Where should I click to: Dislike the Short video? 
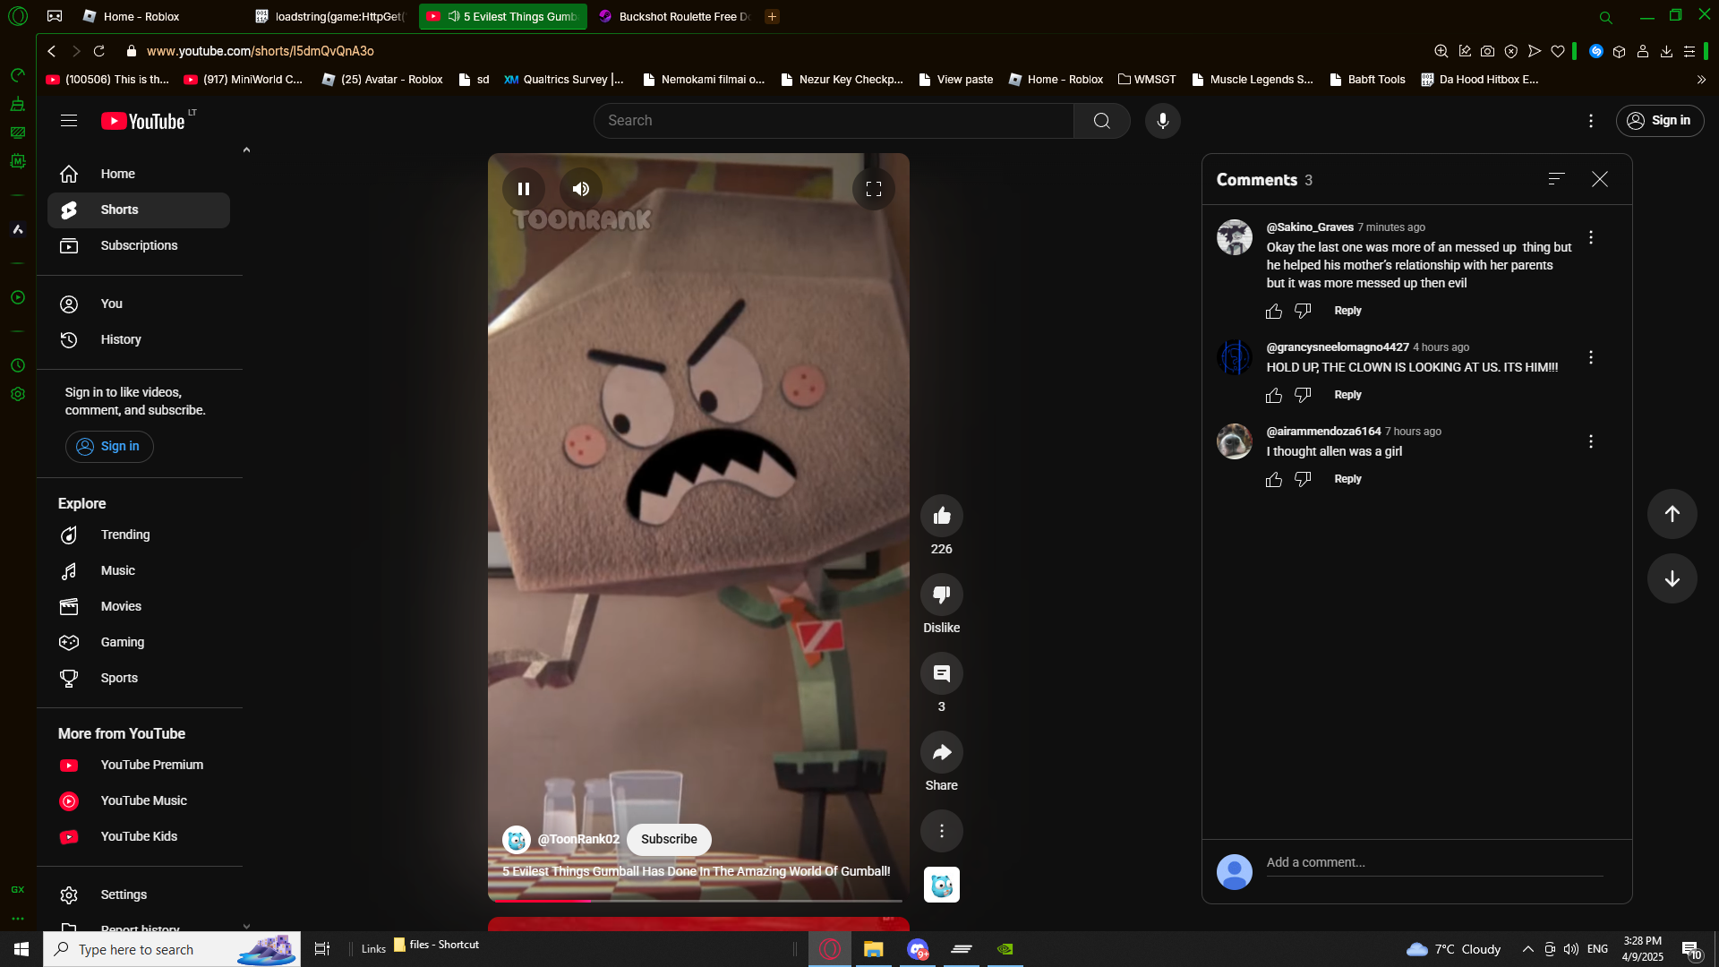pos(942,595)
